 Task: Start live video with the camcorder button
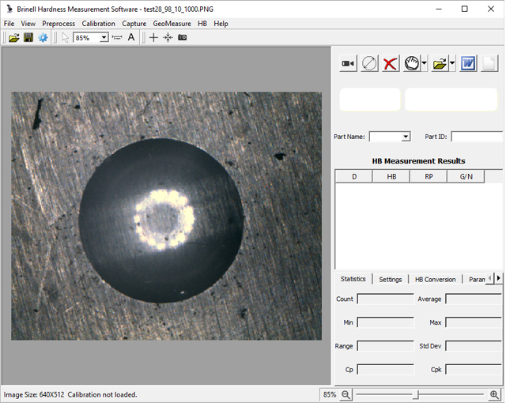pyautogui.click(x=348, y=64)
